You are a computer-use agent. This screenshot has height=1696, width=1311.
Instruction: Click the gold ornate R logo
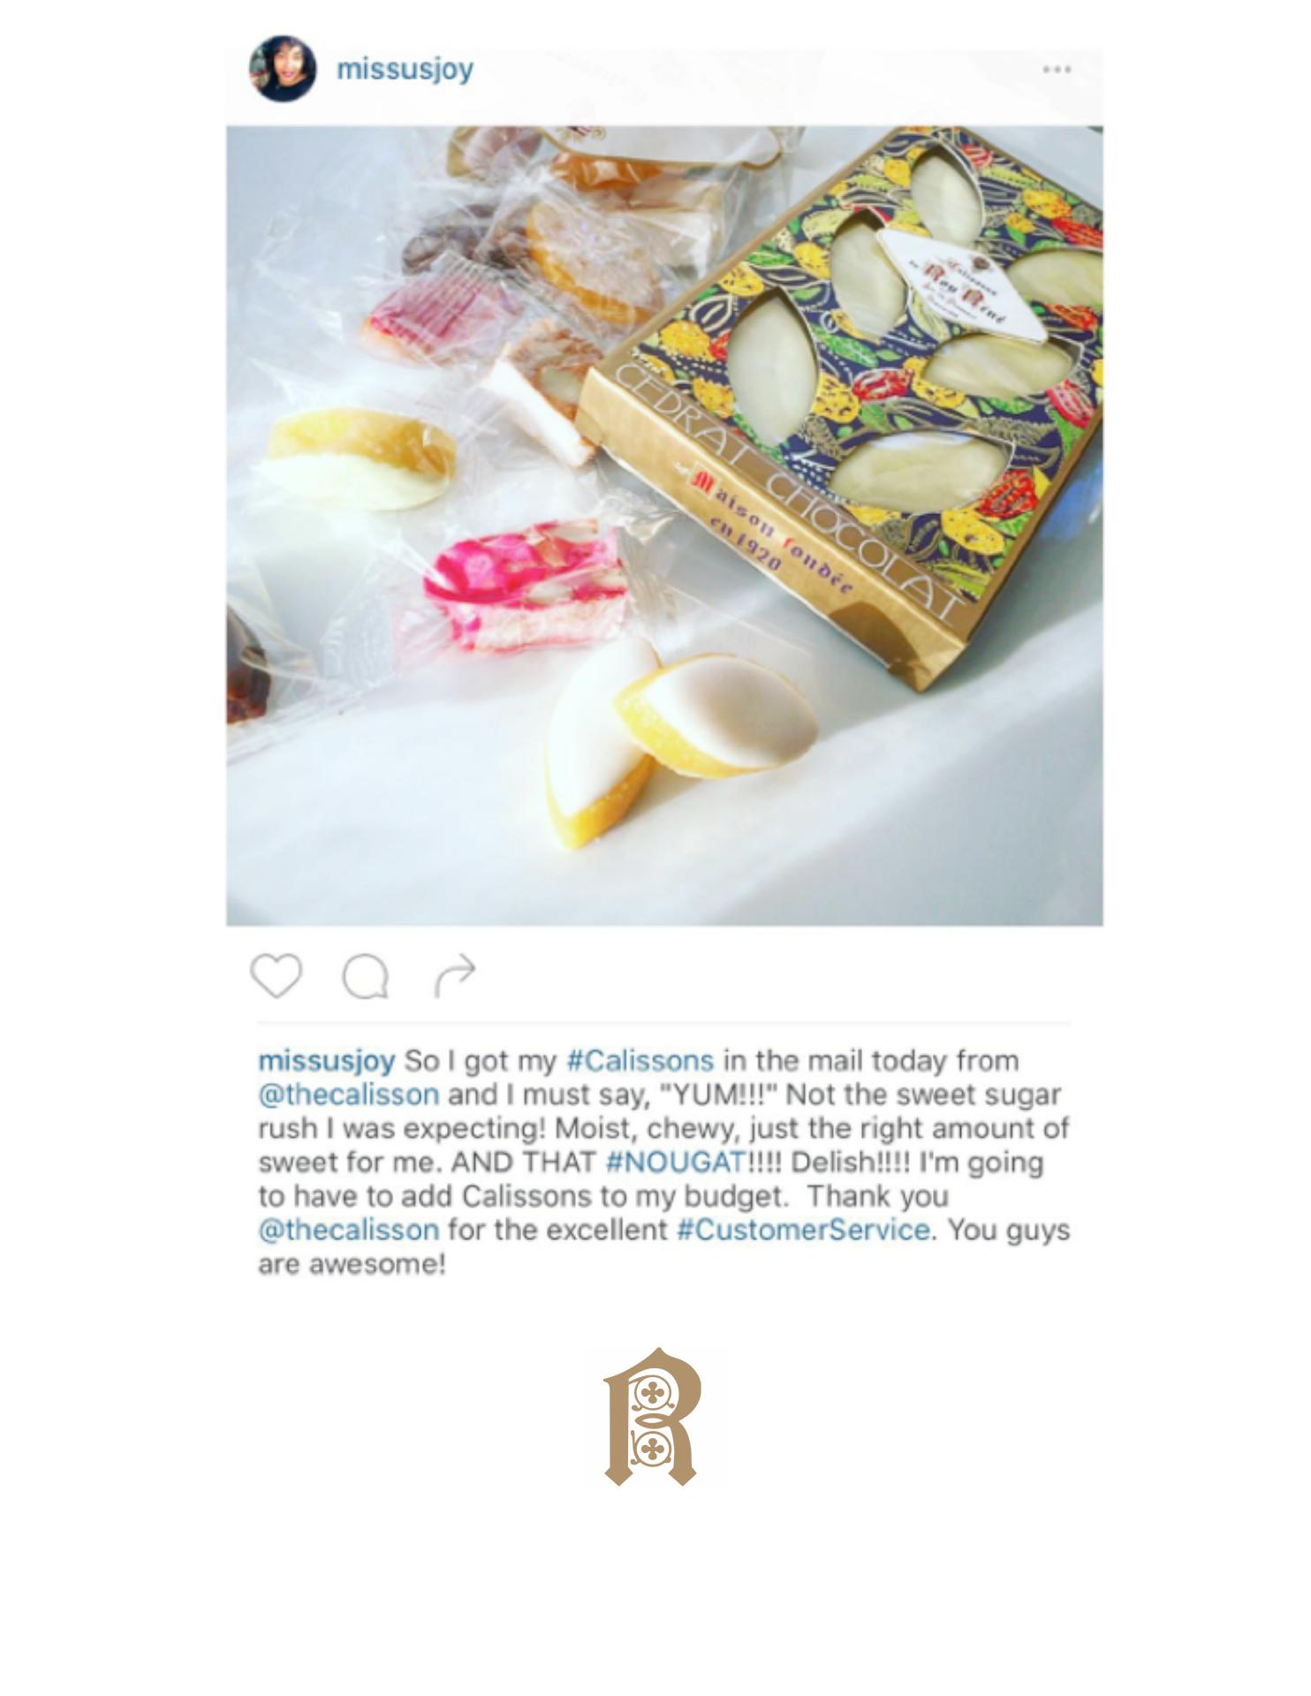click(x=652, y=1417)
